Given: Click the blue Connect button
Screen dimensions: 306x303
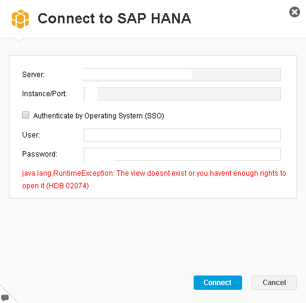Looking at the screenshot, I should 218,283.
